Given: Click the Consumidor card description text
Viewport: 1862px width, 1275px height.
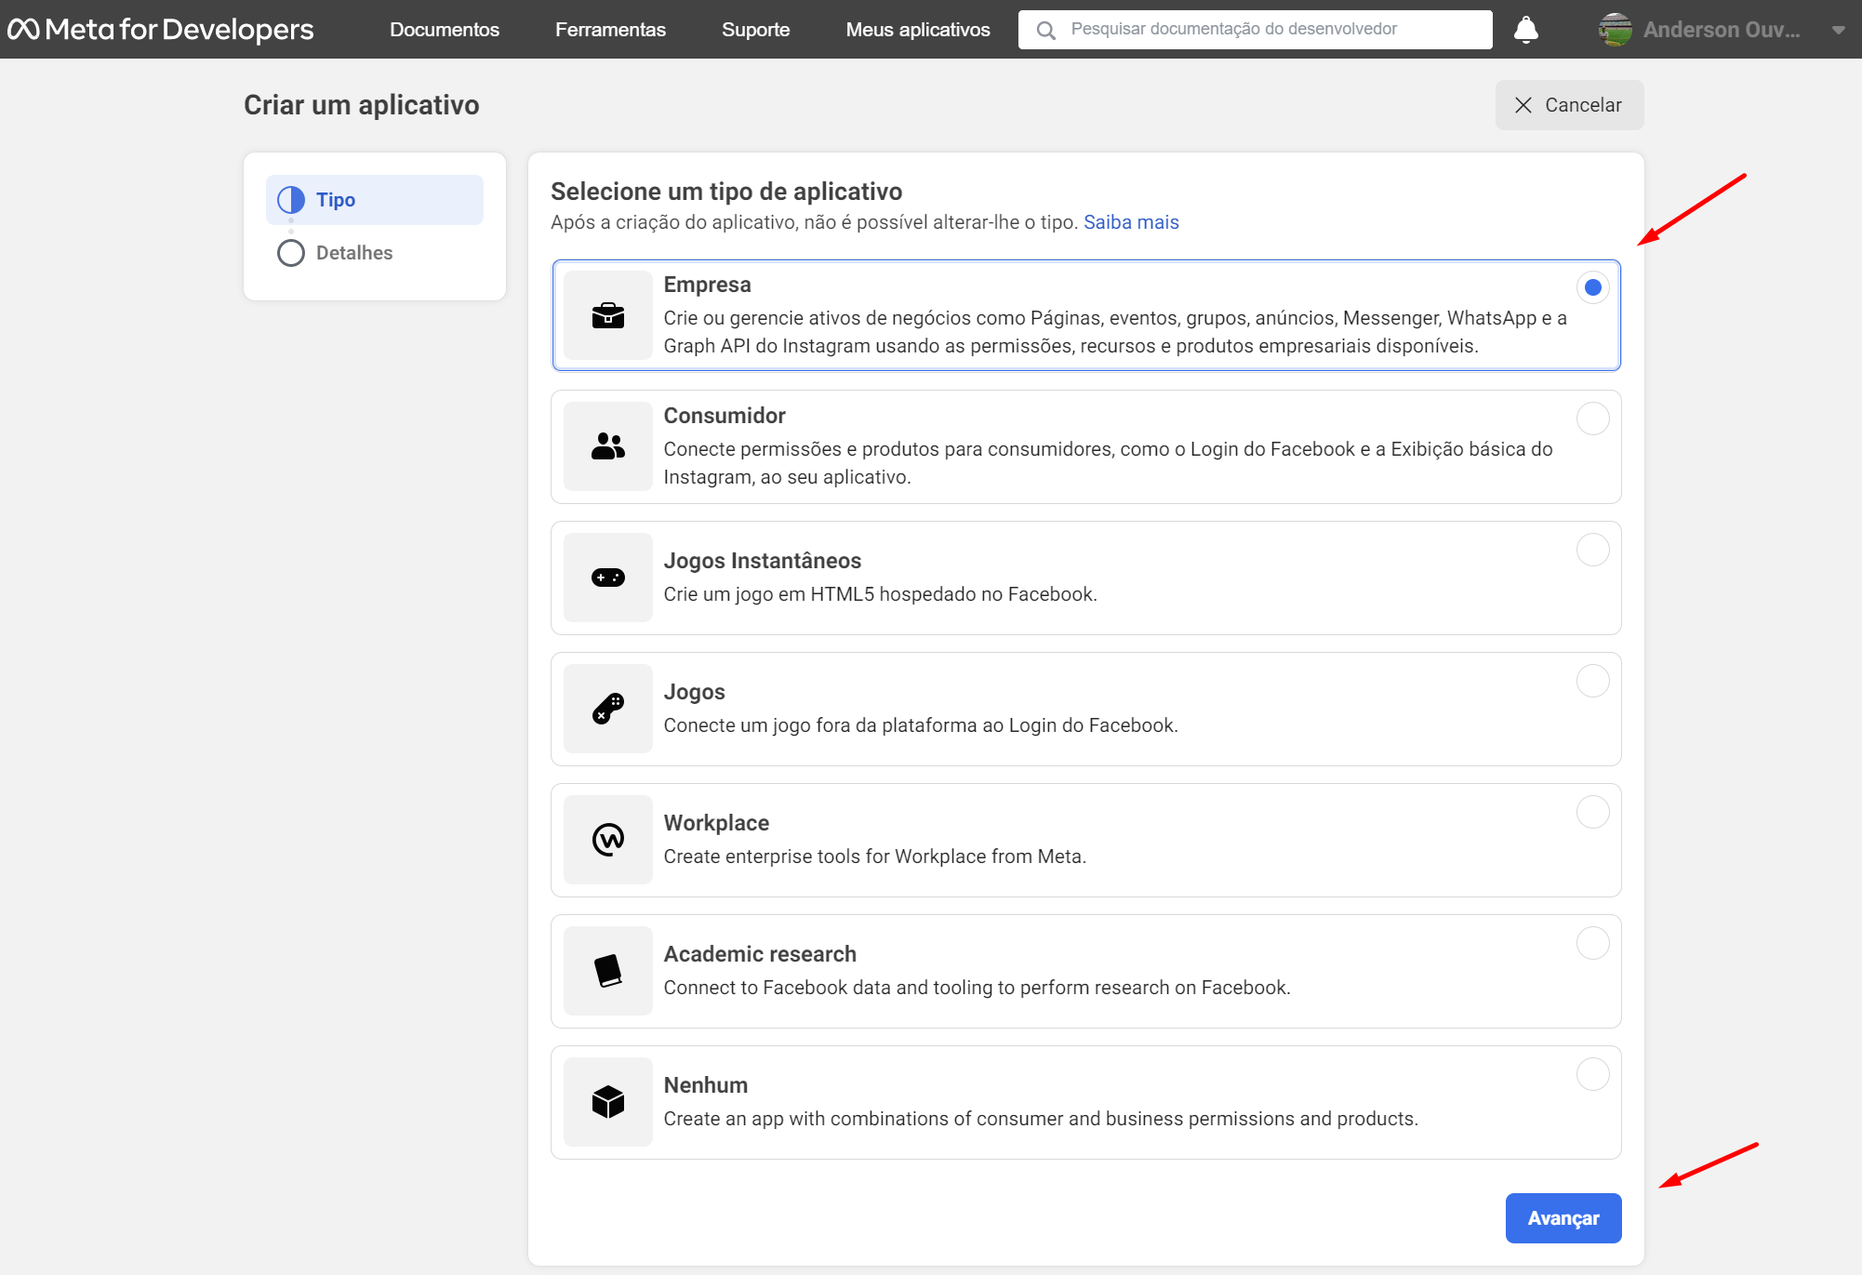Looking at the screenshot, I should point(1108,463).
